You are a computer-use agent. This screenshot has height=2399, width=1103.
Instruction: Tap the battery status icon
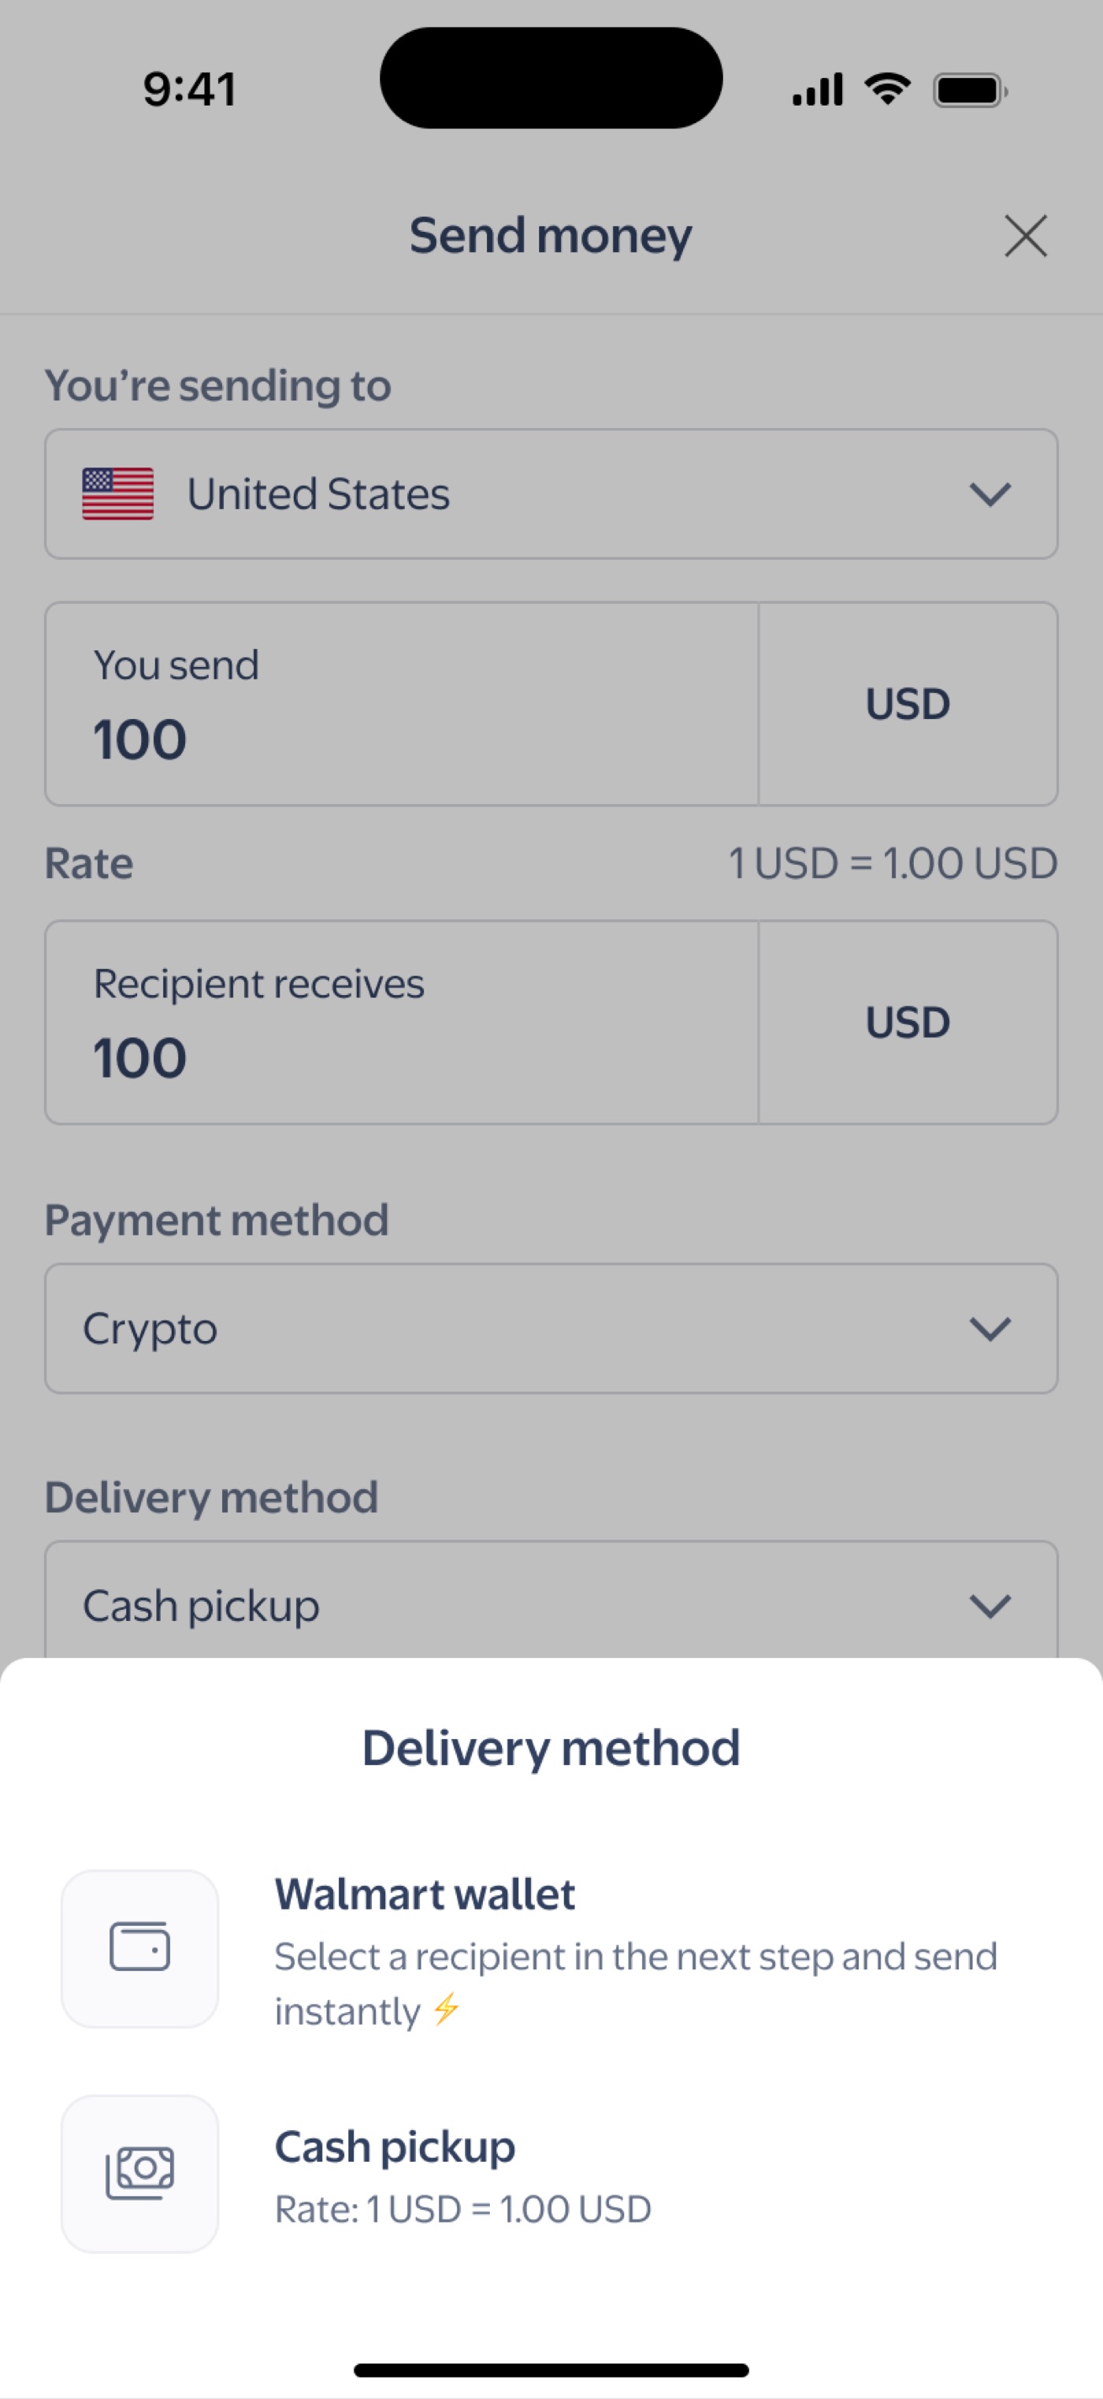click(x=970, y=91)
